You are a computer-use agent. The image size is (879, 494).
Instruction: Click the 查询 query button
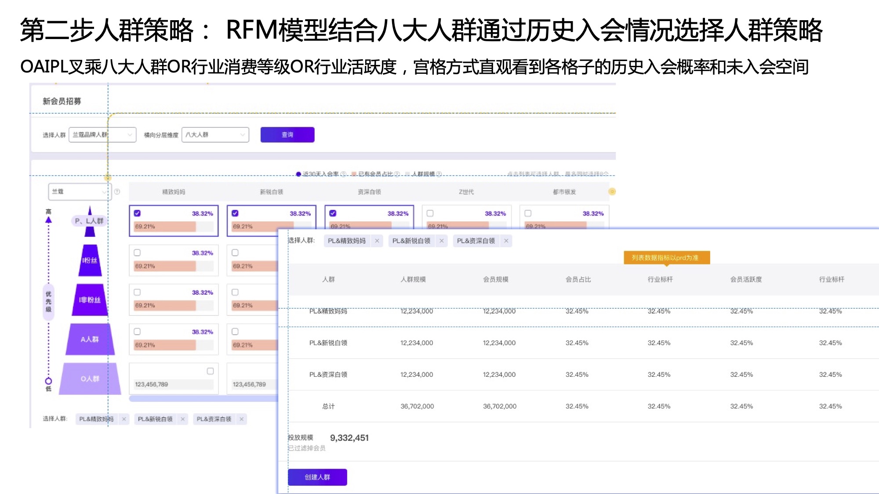[x=287, y=135]
